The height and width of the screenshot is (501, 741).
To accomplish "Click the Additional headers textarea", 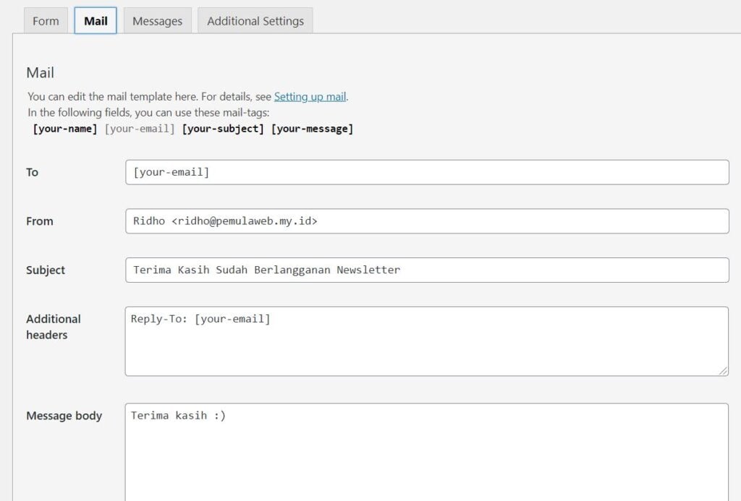I will [x=427, y=340].
